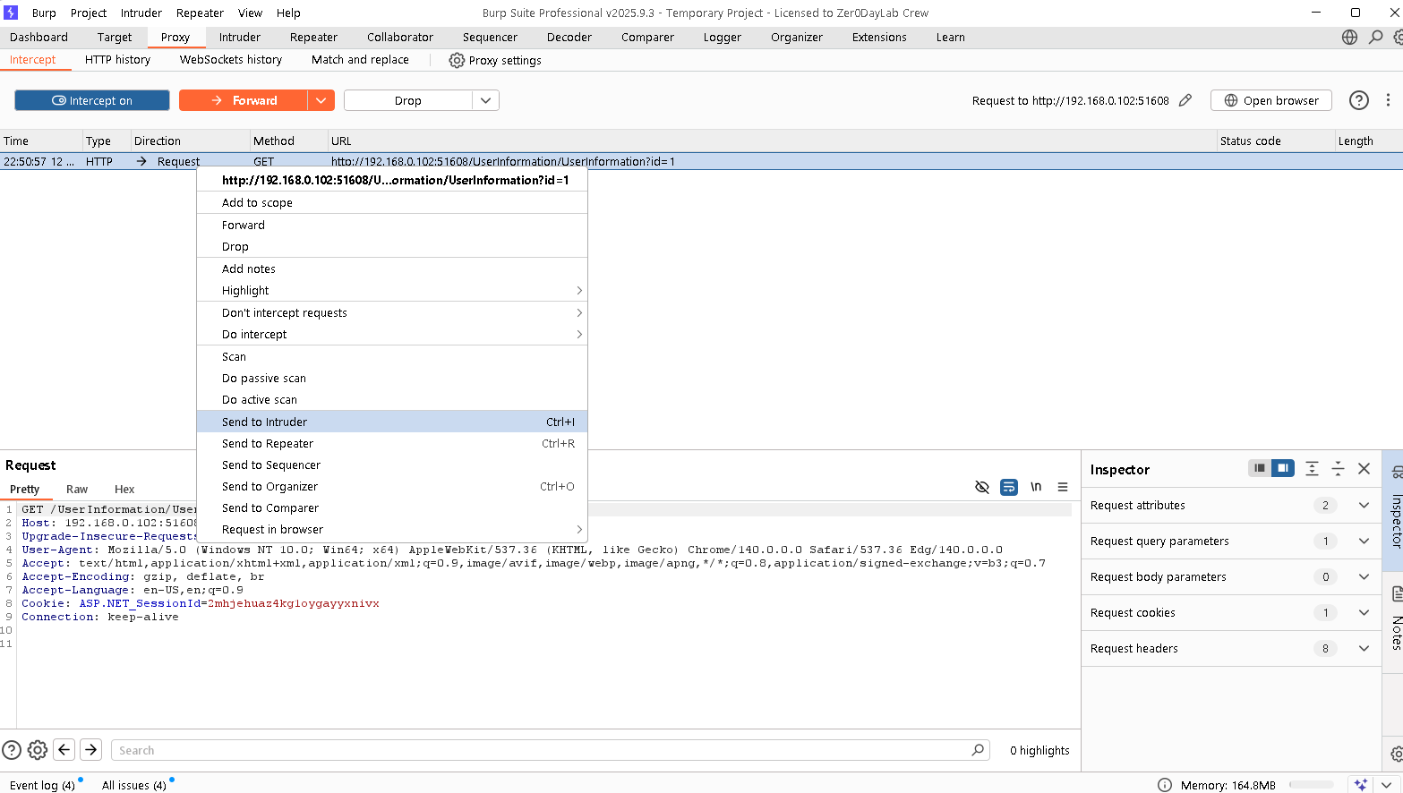Switch to Hex view tab
This screenshot has height=793, width=1403.
124,490
